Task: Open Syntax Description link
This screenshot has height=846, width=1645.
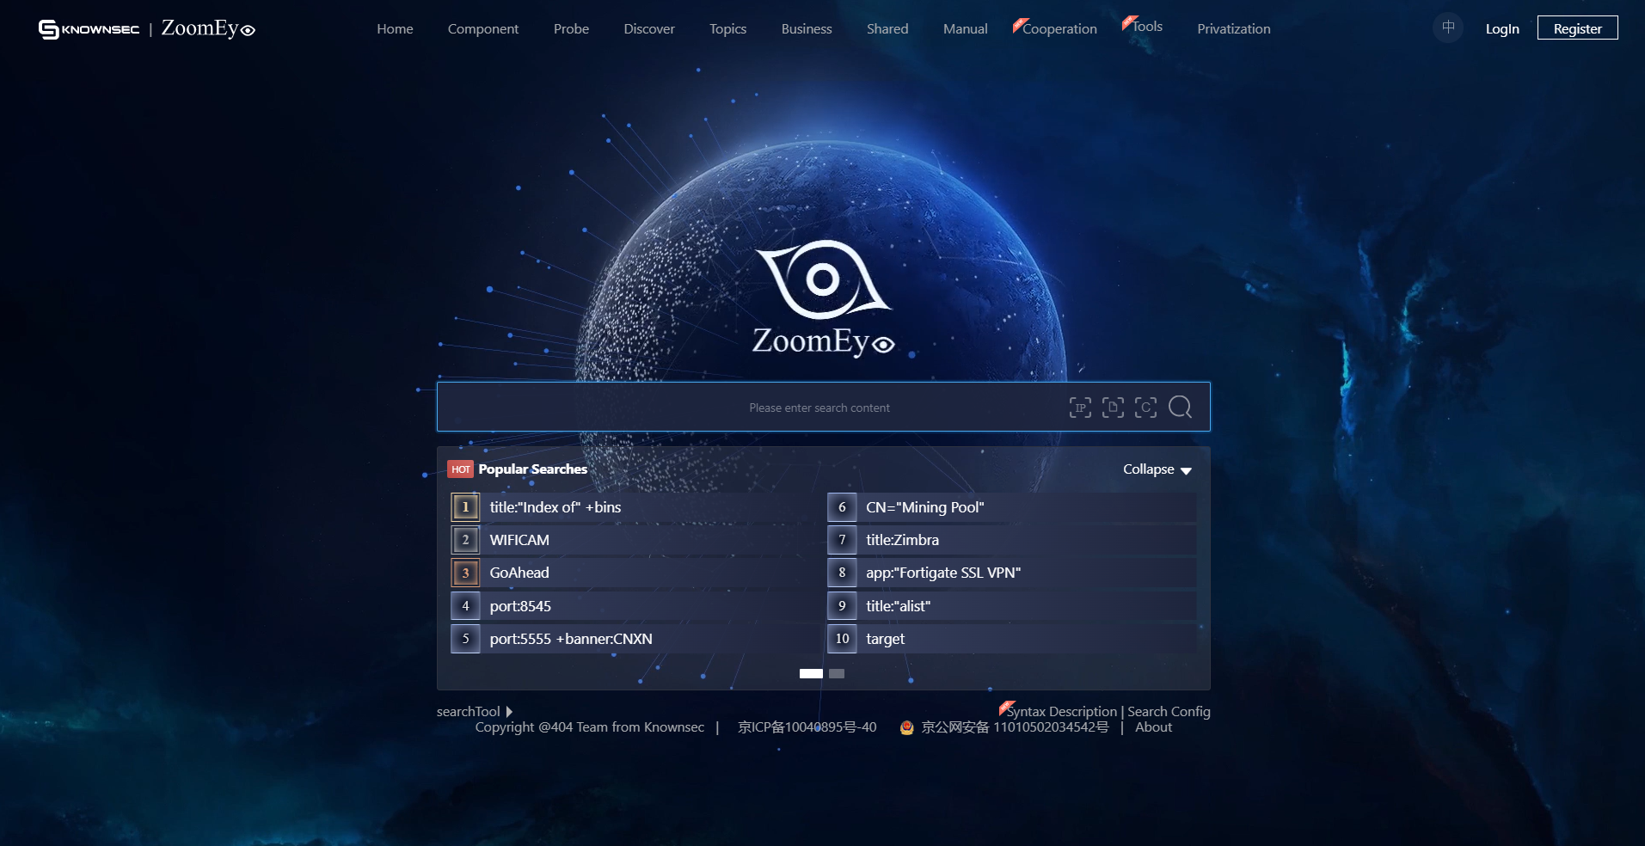Action: pyautogui.click(x=1061, y=712)
